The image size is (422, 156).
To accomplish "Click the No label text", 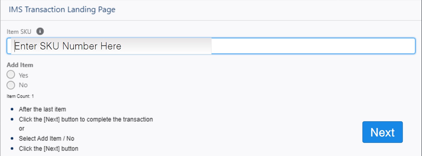I will click(23, 85).
